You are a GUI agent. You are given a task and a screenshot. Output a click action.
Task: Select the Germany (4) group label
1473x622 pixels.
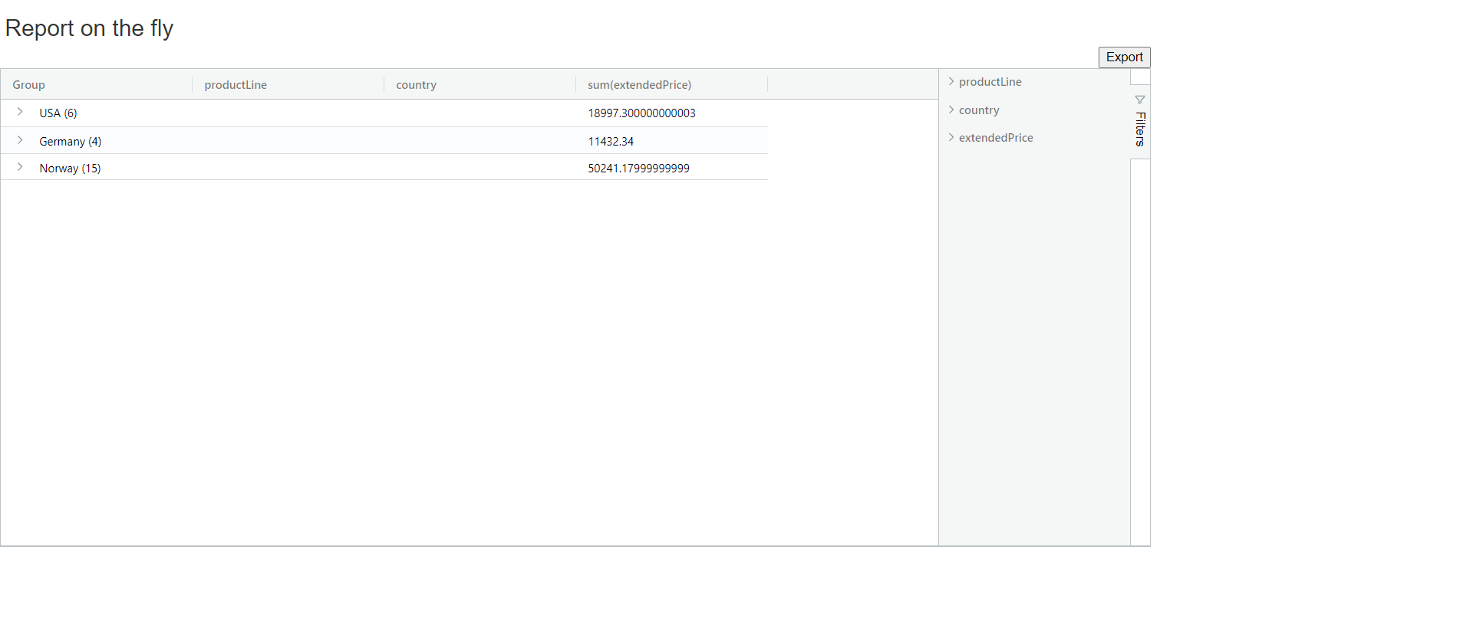pyautogui.click(x=71, y=142)
